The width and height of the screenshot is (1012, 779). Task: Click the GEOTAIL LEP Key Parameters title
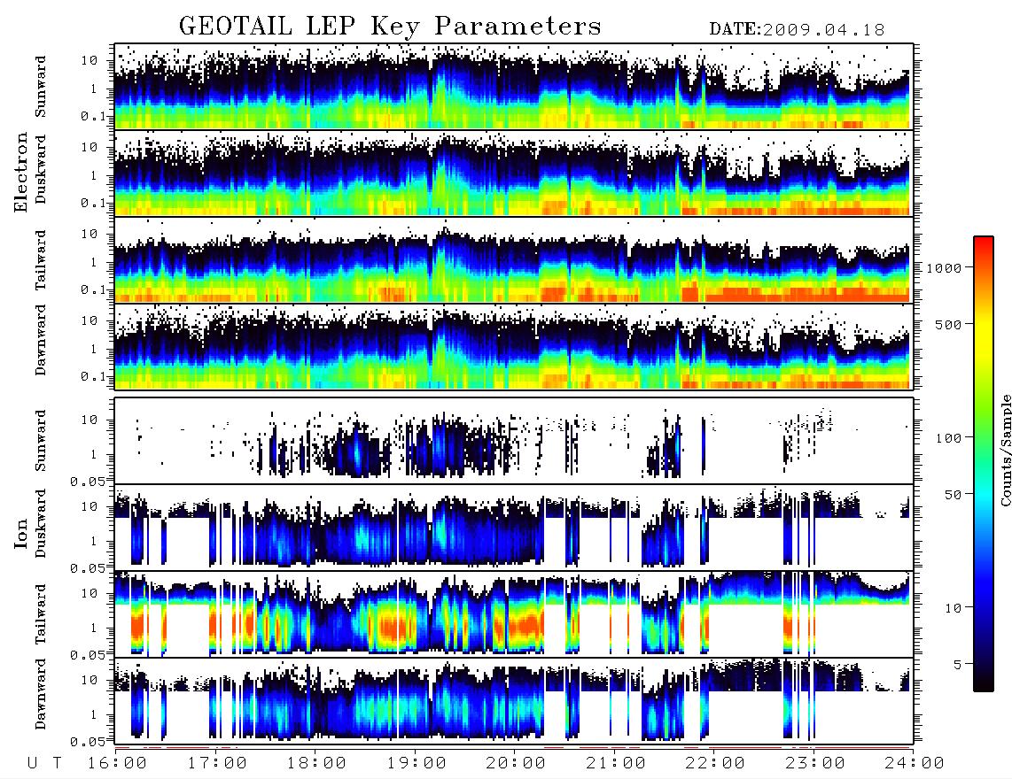[x=390, y=27]
